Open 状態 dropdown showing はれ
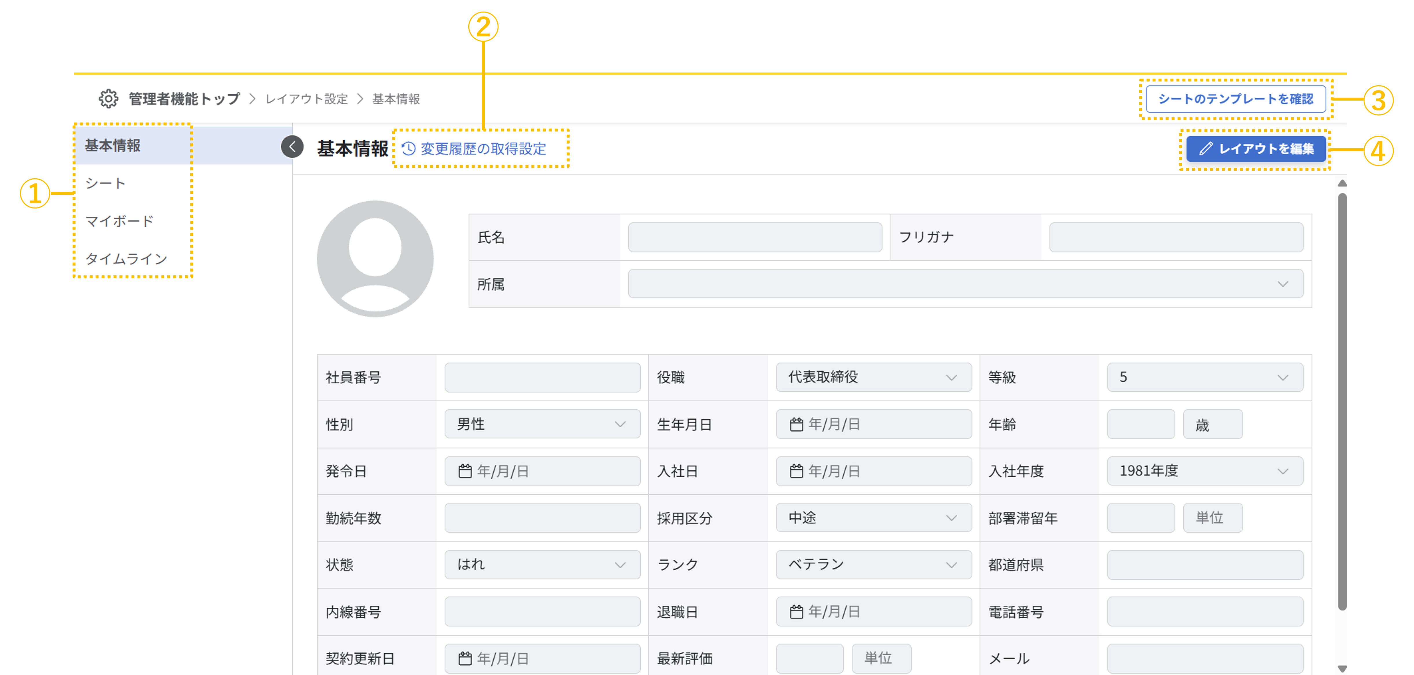Screen dimensions: 1414x675 (542, 565)
